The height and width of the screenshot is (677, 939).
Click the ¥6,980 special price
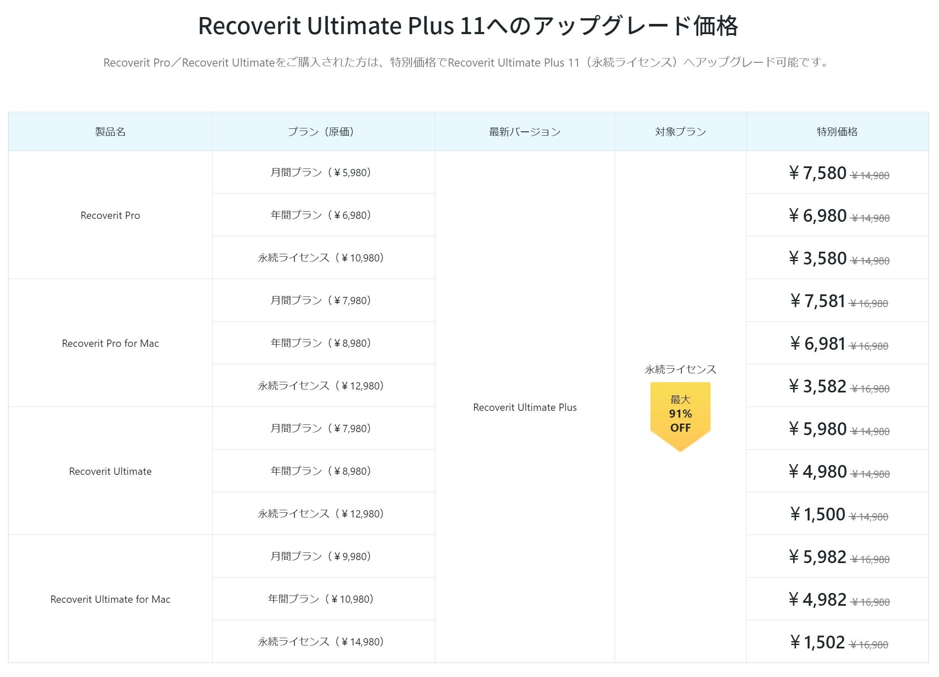(818, 215)
